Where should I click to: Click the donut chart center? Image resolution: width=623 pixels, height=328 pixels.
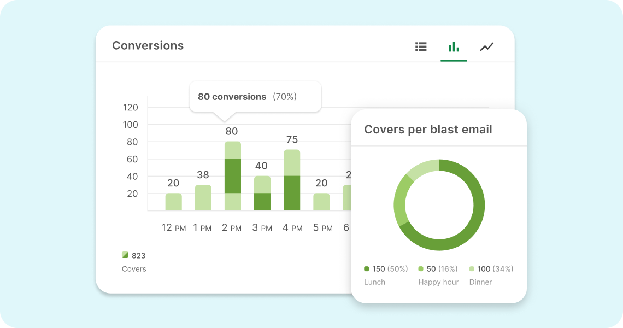(439, 205)
